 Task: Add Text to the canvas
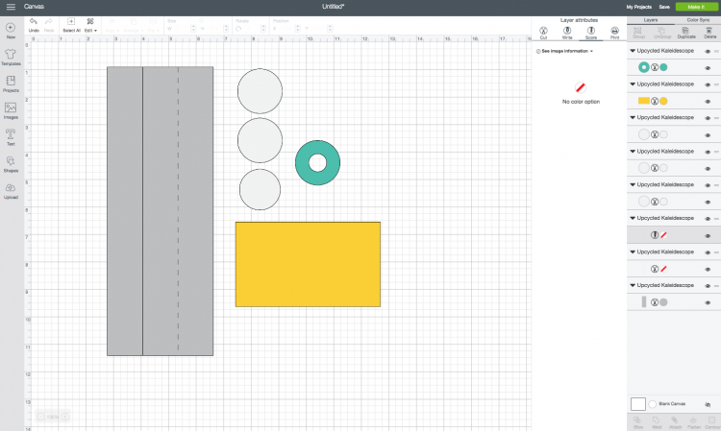click(x=11, y=137)
